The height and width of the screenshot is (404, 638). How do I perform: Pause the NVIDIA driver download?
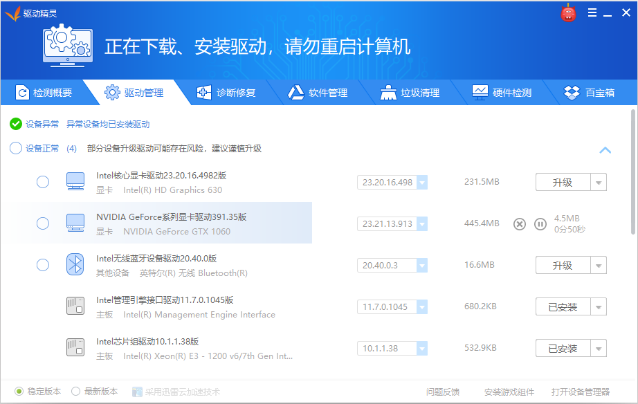[x=540, y=223]
